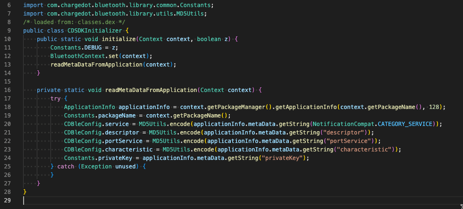
Task: Click the unused exception variable on line 25
Action: [x=125, y=167]
